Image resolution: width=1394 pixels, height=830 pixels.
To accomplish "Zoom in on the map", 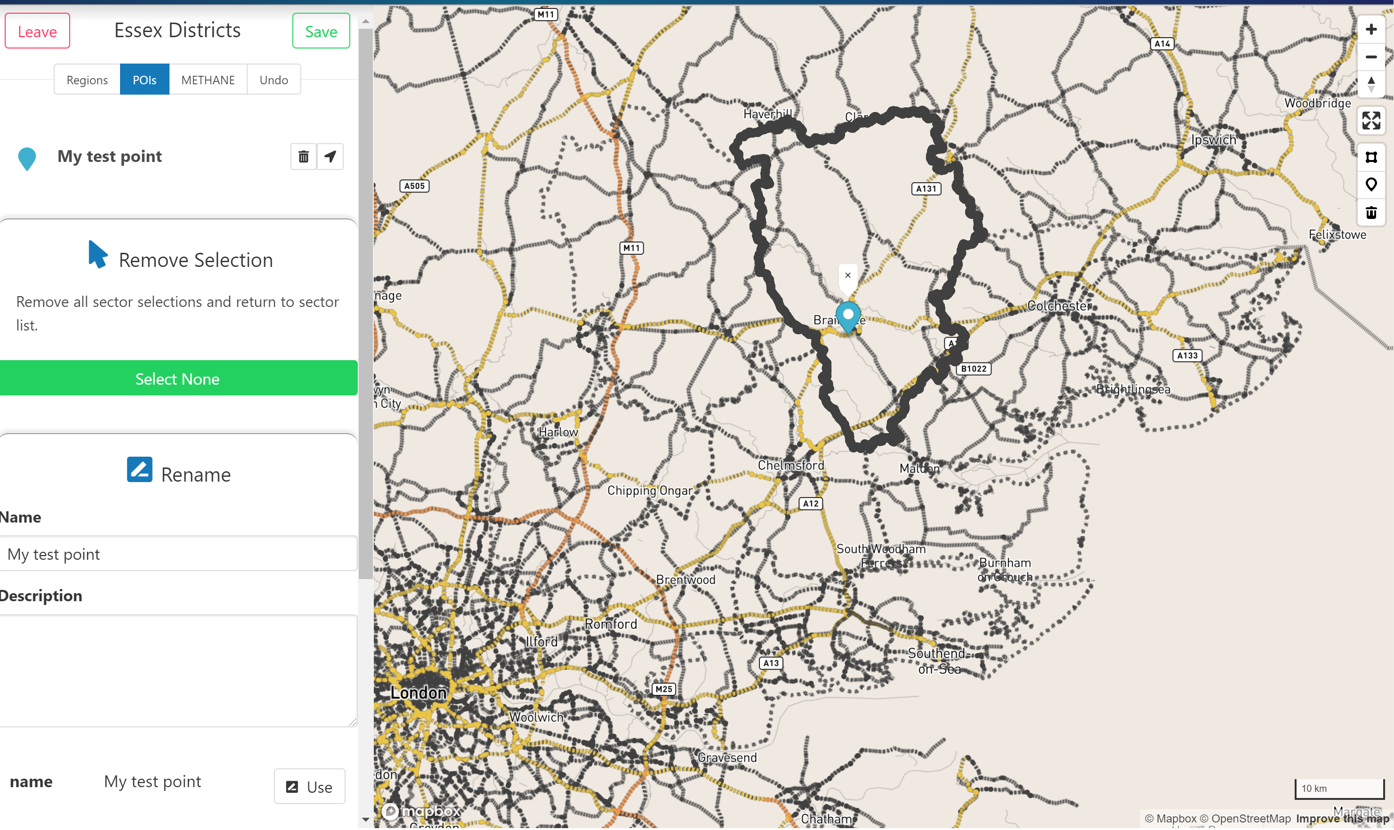I will [x=1370, y=30].
